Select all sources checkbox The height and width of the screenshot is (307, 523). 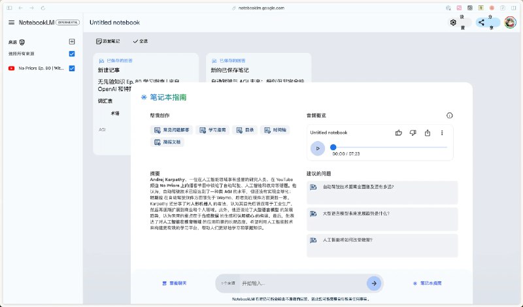(72, 54)
